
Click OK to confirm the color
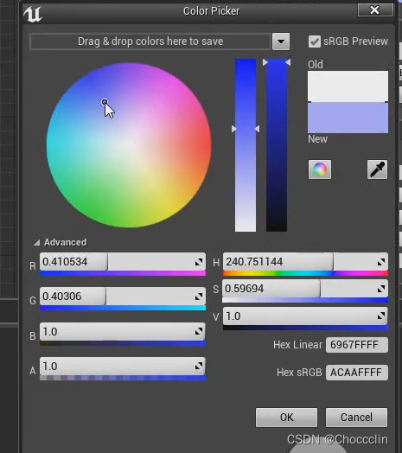[286, 418]
